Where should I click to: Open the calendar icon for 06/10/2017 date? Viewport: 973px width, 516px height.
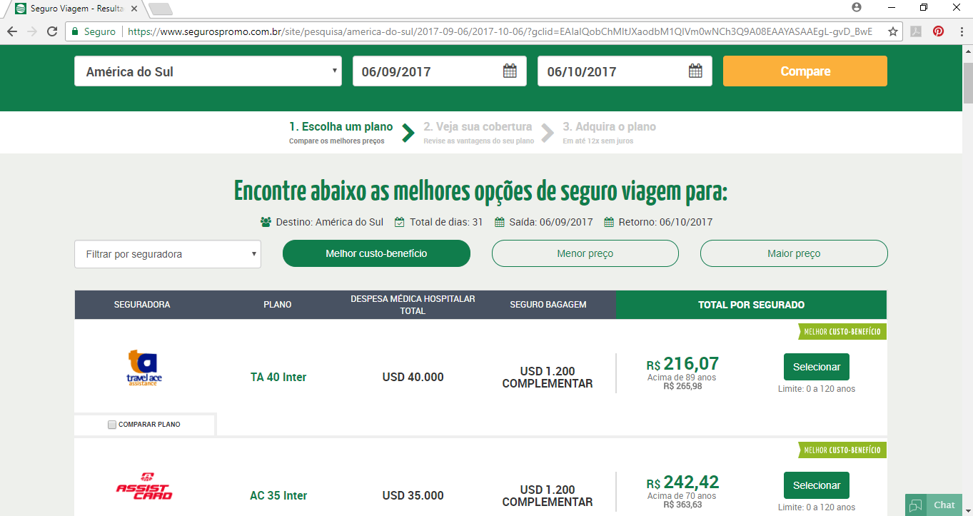(x=695, y=71)
